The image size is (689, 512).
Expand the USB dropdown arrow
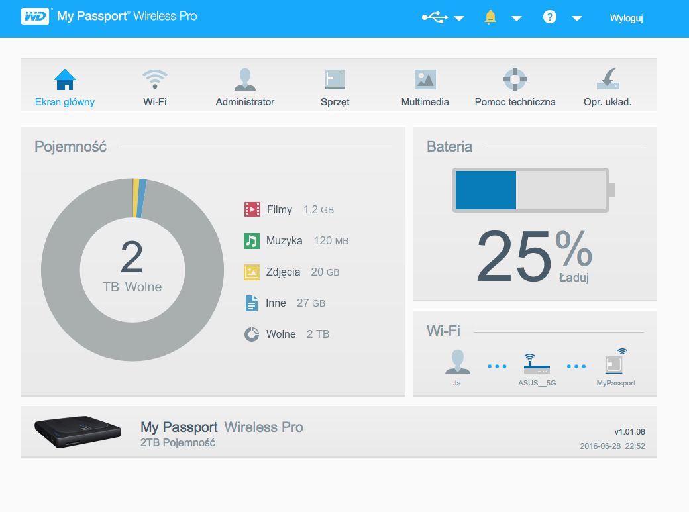[x=458, y=19]
